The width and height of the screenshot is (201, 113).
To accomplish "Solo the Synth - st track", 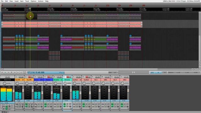I will coord(22,77).
